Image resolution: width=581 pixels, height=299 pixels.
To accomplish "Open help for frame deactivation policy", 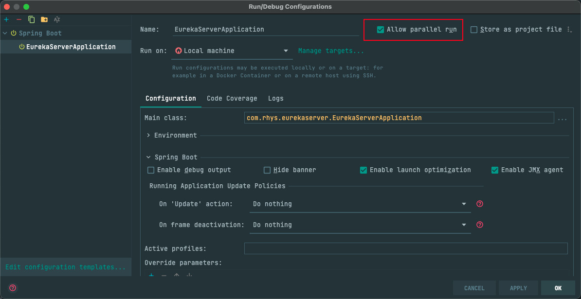I will (480, 225).
